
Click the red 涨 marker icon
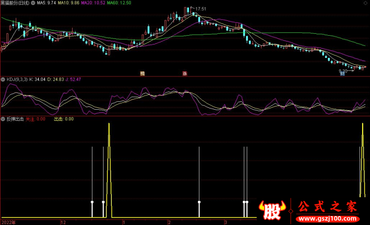(x=185, y=74)
